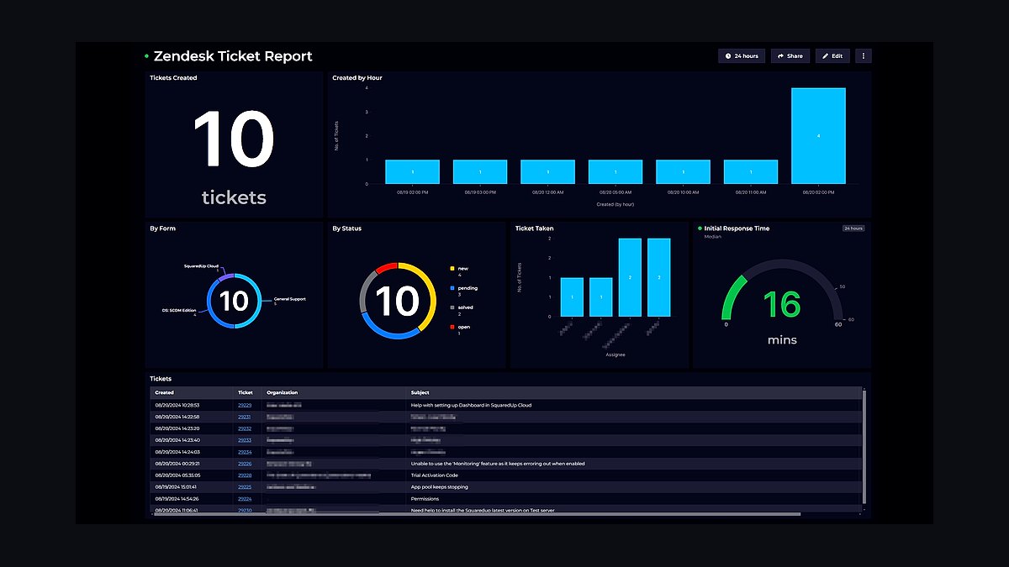Viewport: 1009px width, 567px height.
Task: Open ticket link 29232
Action: (245, 428)
